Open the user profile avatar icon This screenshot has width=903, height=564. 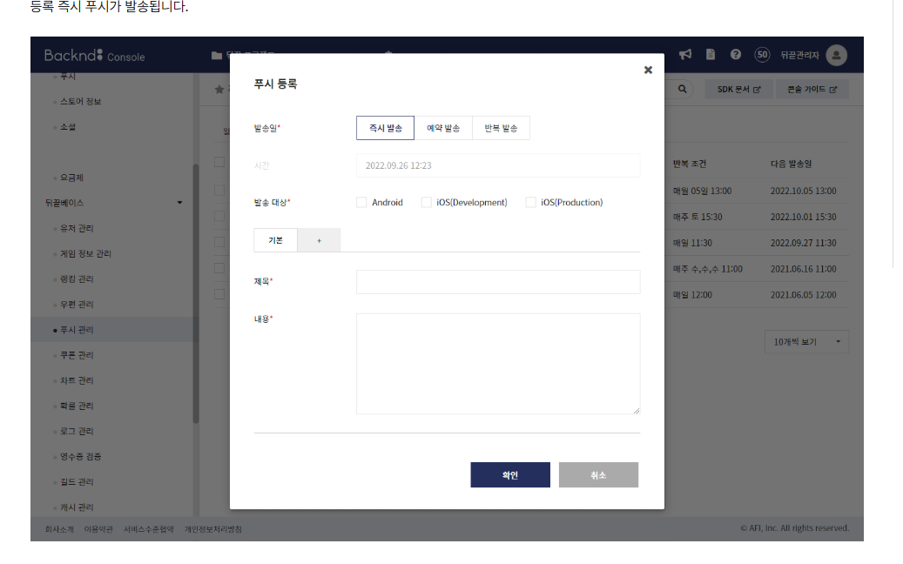pos(836,55)
